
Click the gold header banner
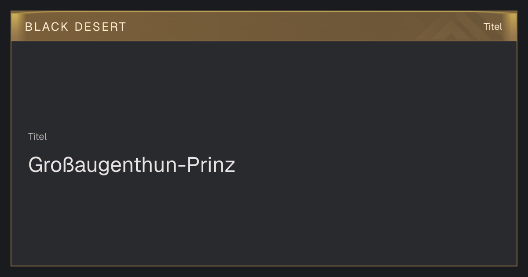(x=264, y=26)
